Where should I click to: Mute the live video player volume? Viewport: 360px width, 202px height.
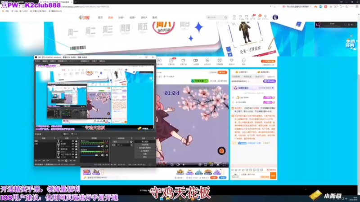178,164
